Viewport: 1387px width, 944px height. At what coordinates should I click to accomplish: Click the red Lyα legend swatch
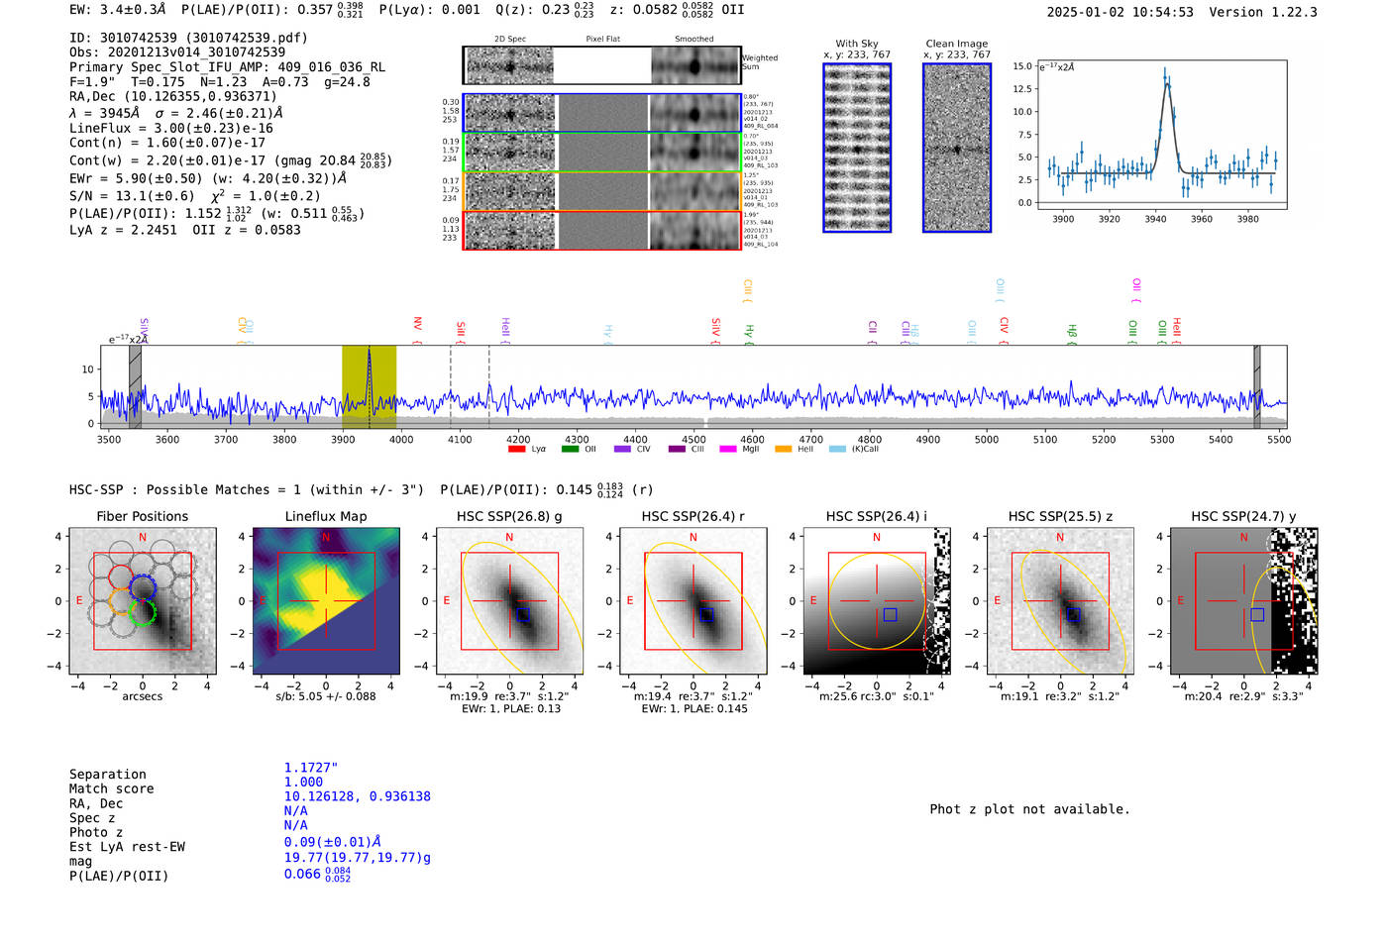click(x=516, y=449)
